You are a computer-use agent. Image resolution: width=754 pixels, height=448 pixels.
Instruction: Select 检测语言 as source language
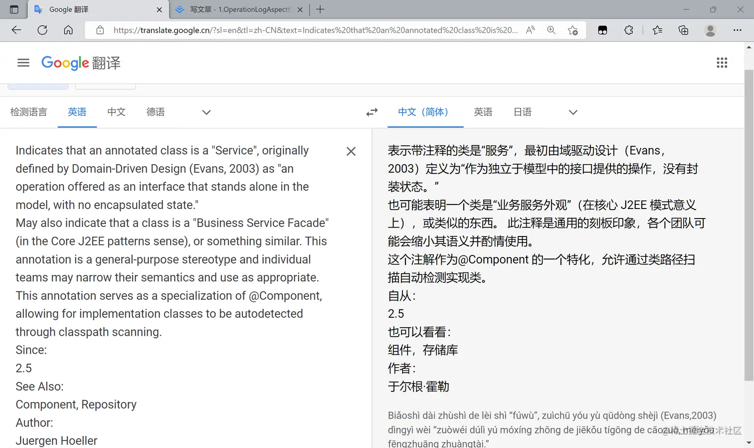pyautogui.click(x=29, y=112)
